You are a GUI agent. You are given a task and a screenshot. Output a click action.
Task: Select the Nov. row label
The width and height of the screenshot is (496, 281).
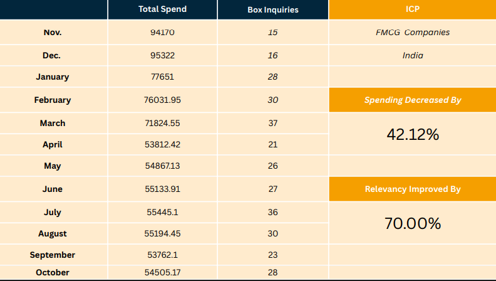[x=53, y=32]
